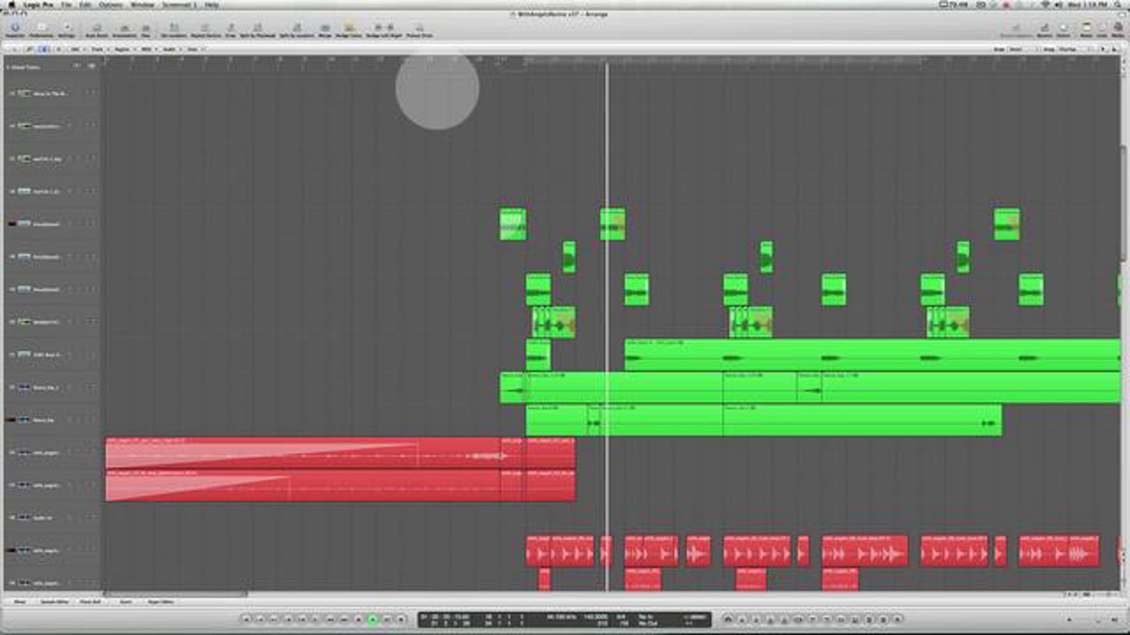Viewport: 1130px width, 635px height.
Task: Open the Logic Pro application menu
Action: click(39, 5)
